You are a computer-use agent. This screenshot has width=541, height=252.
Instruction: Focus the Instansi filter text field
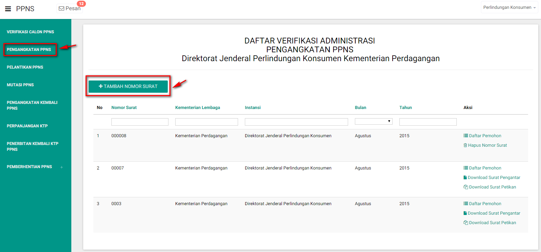point(296,122)
